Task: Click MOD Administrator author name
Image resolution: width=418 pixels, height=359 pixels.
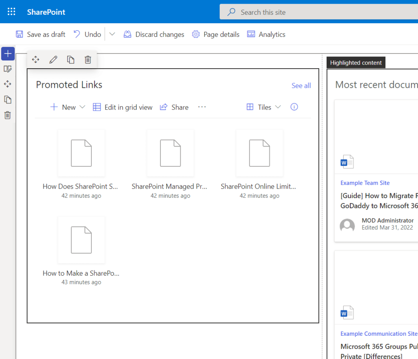Action: [388, 221]
